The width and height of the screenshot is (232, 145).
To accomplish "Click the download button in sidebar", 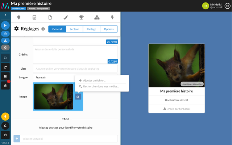I will pyautogui.click(x=5, y=41).
